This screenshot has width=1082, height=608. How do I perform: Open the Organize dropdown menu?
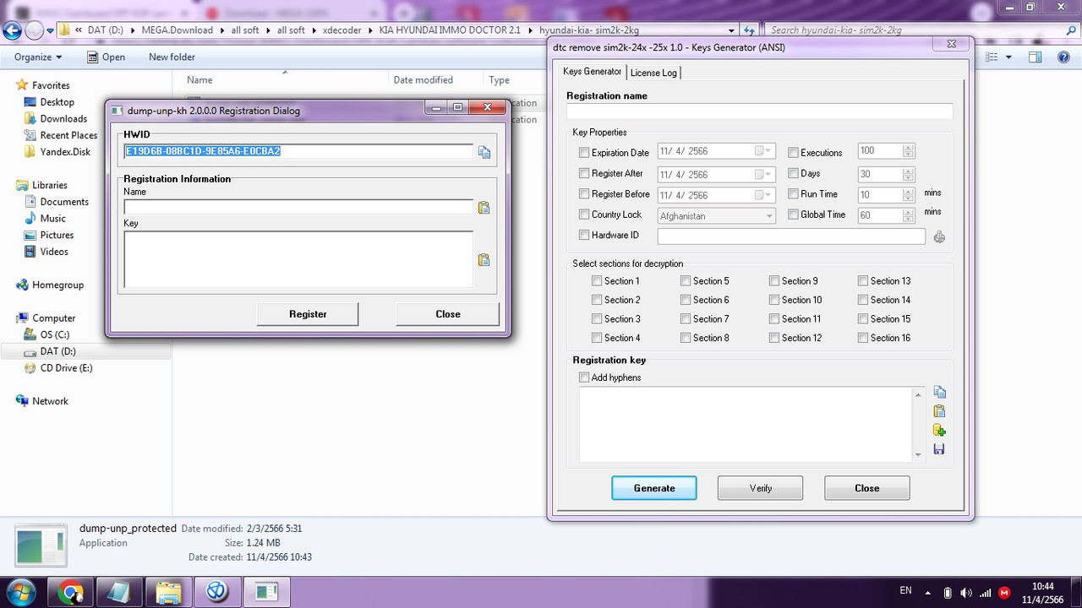point(38,57)
